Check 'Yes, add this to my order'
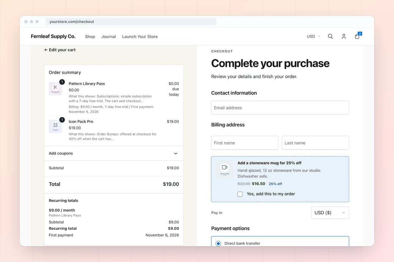This screenshot has width=394, height=262. click(x=240, y=194)
